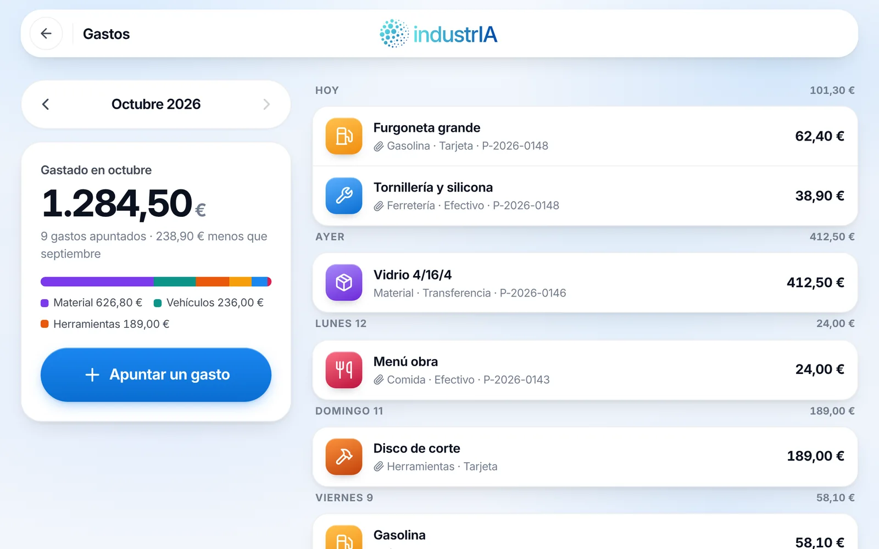Click the purple Material segment of the bar

pyautogui.click(x=97, y=282)
